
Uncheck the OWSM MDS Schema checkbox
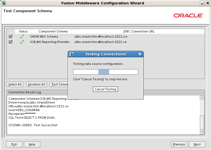(11, 36)
